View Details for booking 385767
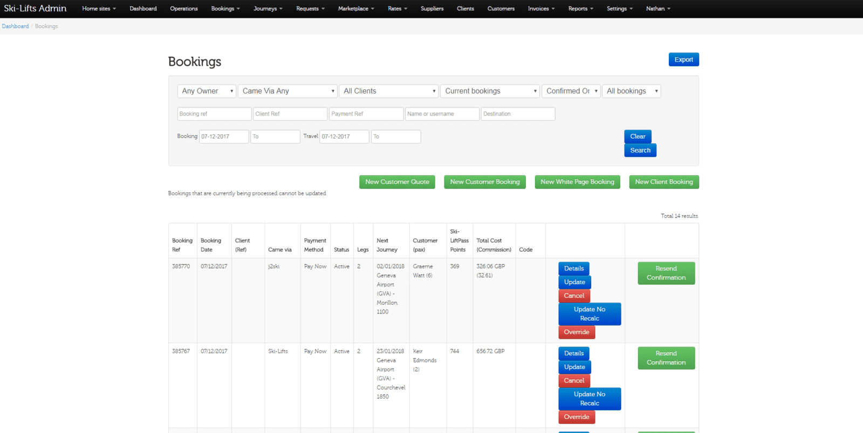 pos(574,354)
